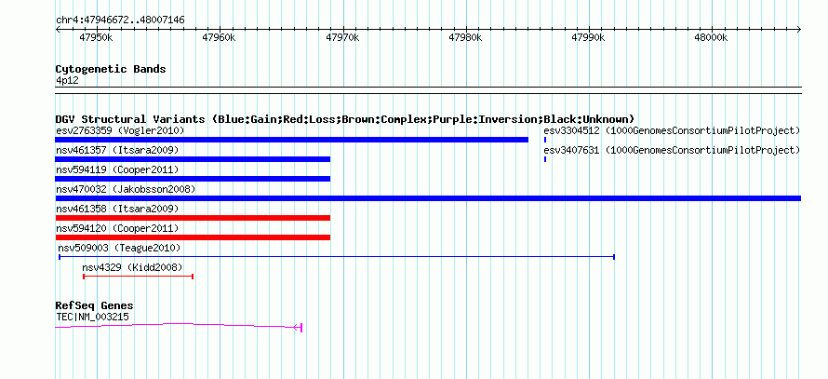Click the small esv3407631 blue marker

[x=545, y=159]
